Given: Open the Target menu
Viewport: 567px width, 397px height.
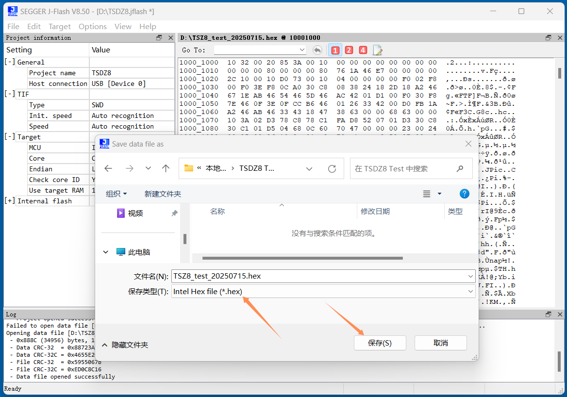Looking at the screenshot, I should [60, 26].
